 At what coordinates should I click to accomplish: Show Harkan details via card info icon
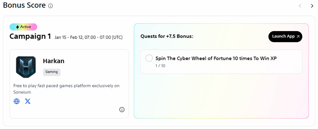122,109
